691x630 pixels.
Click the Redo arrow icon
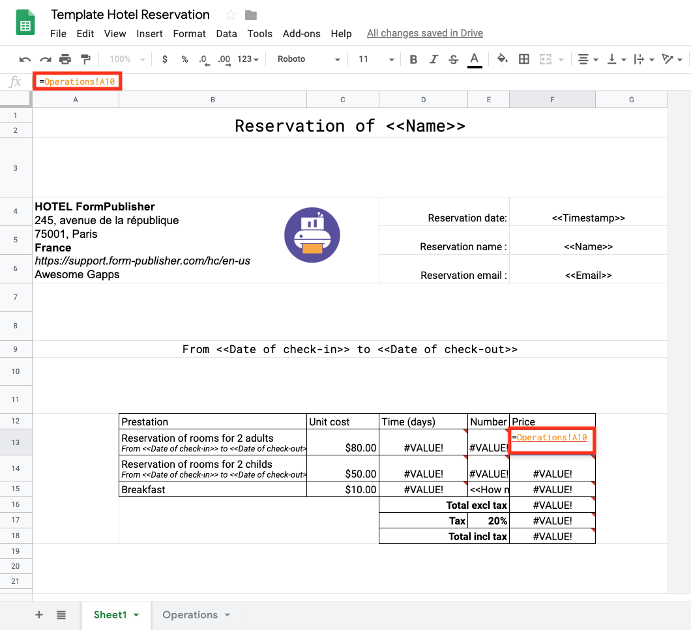tap(46, 59)
